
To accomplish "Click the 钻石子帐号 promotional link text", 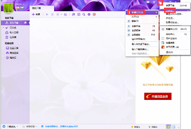I will (158, 85).
